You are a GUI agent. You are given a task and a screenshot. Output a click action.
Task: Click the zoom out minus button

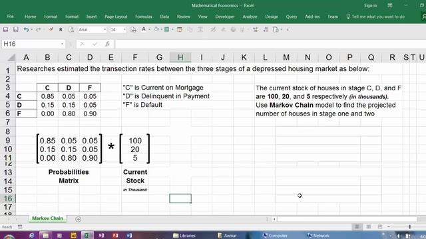coord(389,226)
